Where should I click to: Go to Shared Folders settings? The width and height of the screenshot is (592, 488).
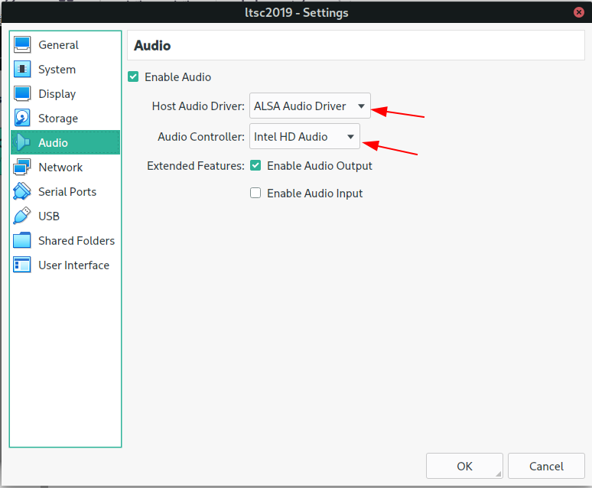coord(65,240)
